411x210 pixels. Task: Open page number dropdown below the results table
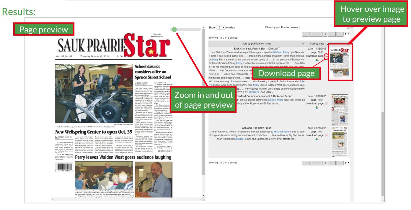(348, 163)
